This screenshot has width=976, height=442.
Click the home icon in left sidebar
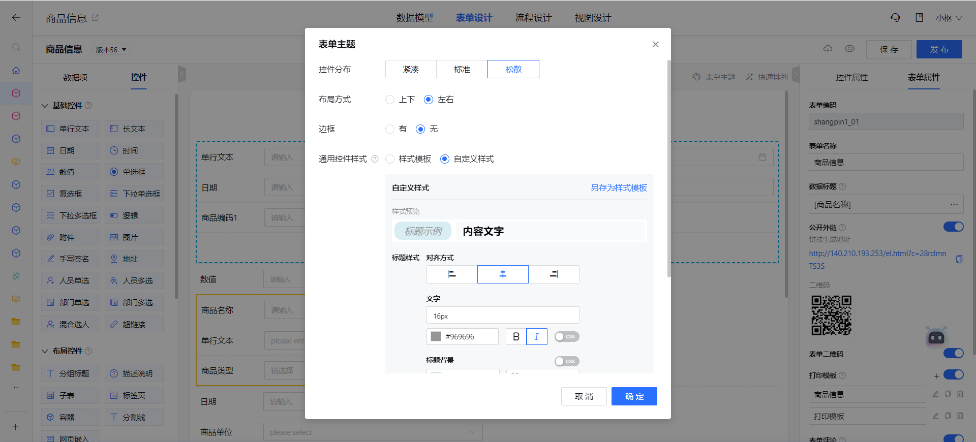pos(16,71)
